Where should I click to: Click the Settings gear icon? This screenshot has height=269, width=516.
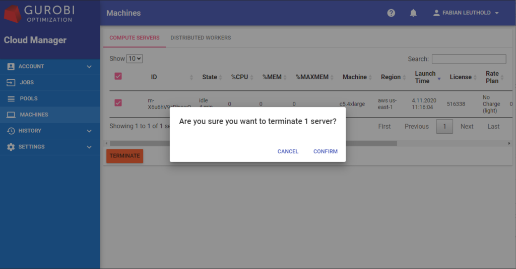click(11, 147)
